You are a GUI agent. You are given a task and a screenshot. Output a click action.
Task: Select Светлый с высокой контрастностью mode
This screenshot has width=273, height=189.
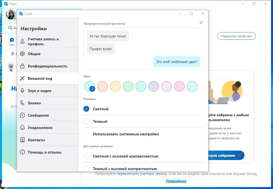tap(86, 156)
